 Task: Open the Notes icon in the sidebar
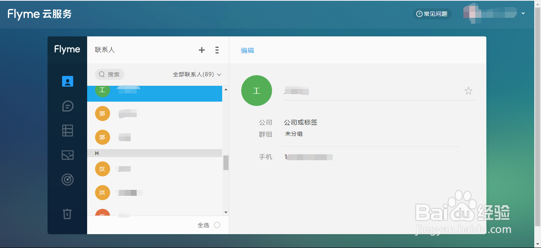tap(67, 131)
